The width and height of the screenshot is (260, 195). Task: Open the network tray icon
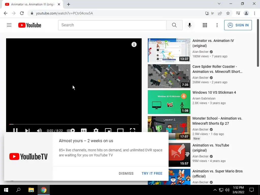[221, 190]
